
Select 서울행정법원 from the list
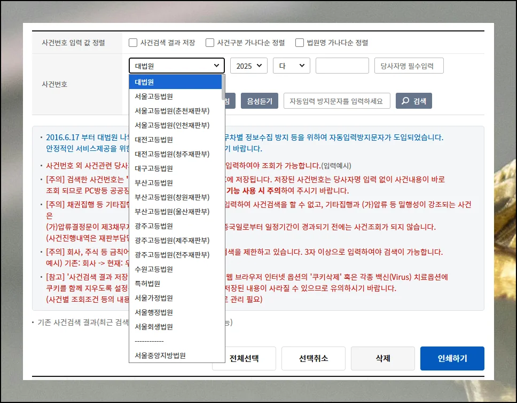(154, 312)
